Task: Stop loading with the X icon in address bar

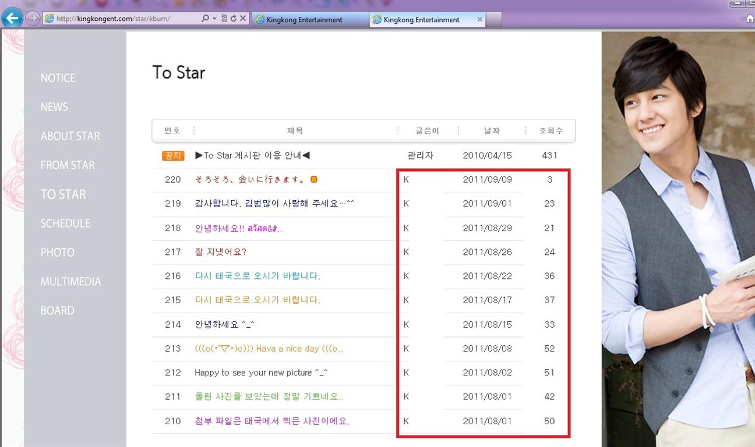Action: (x=243, y=19)
